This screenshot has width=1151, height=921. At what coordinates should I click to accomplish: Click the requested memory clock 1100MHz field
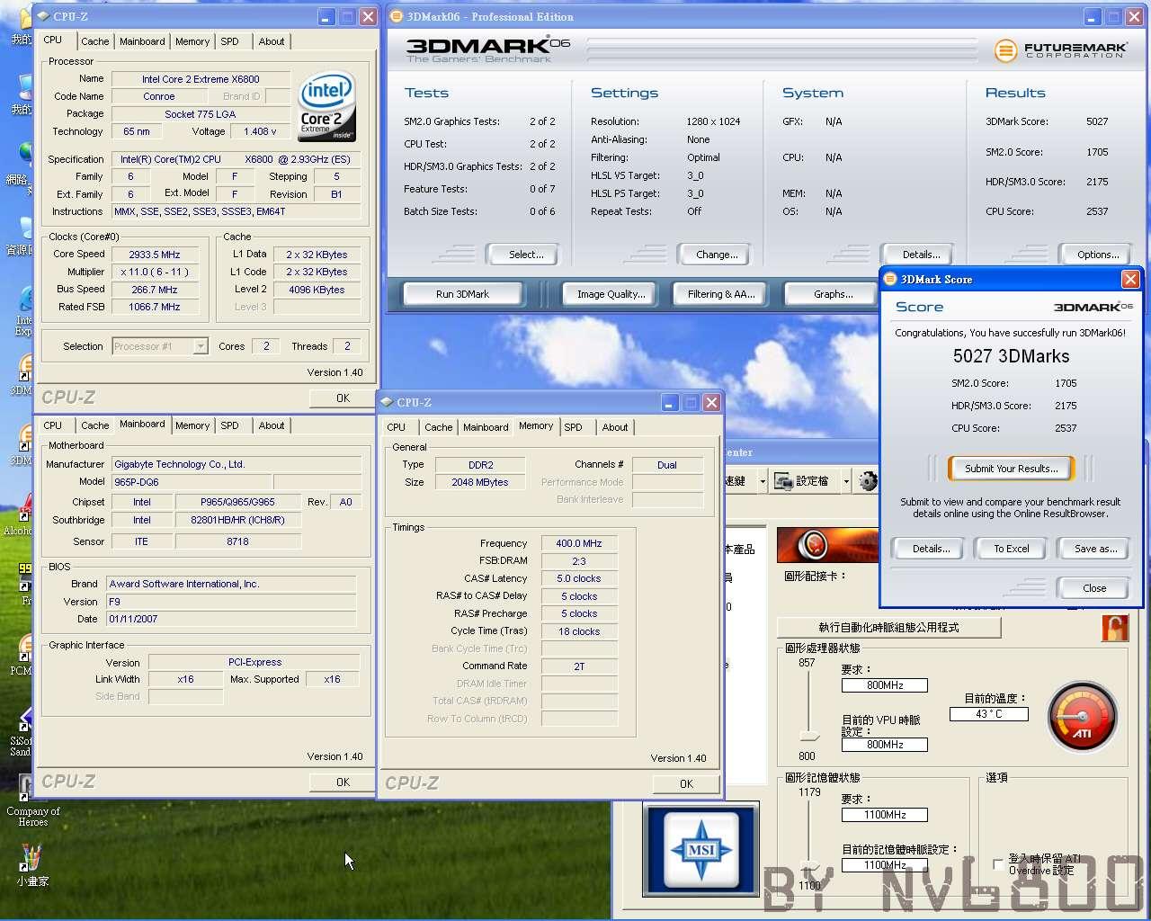click(884, 815)
